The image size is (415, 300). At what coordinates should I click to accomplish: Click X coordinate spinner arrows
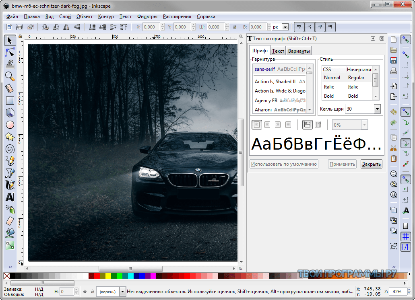coord(163,27)
